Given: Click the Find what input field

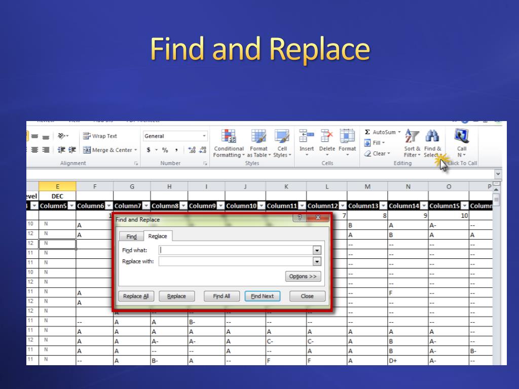Looking at the screenshot, I should [x=236, y=250].
